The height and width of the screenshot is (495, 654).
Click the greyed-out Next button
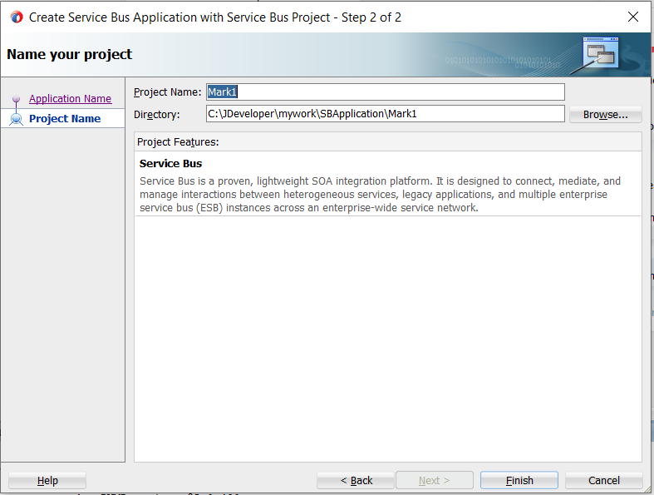click(434, 480)
